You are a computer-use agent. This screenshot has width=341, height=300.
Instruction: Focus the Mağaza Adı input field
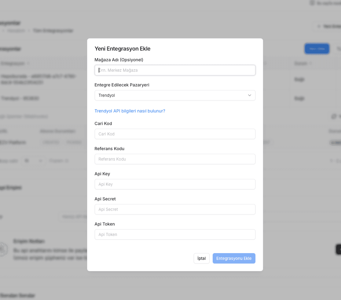click(175, 70)
